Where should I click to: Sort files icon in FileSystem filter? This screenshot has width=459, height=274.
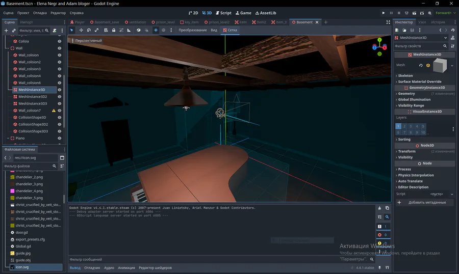[62, 166]
